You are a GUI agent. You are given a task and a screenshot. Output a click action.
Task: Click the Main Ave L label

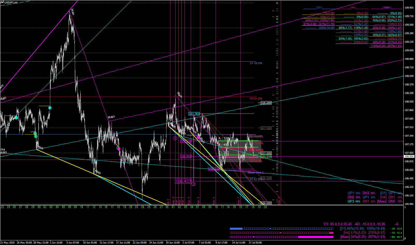coord(256,173)
